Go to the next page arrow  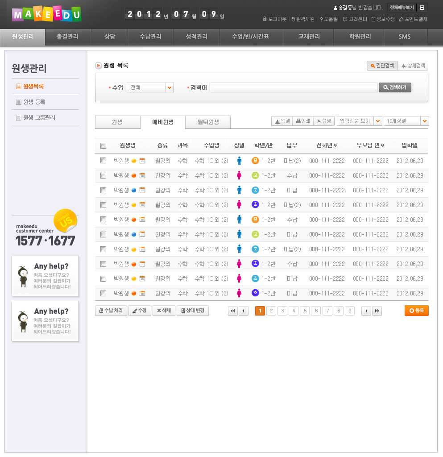(366, 311)
